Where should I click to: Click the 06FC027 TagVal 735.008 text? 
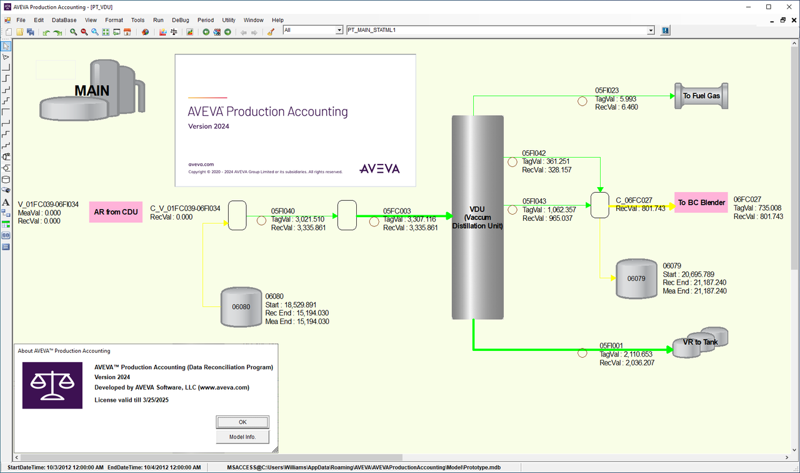pyautogui.click(x=757, y=208)
